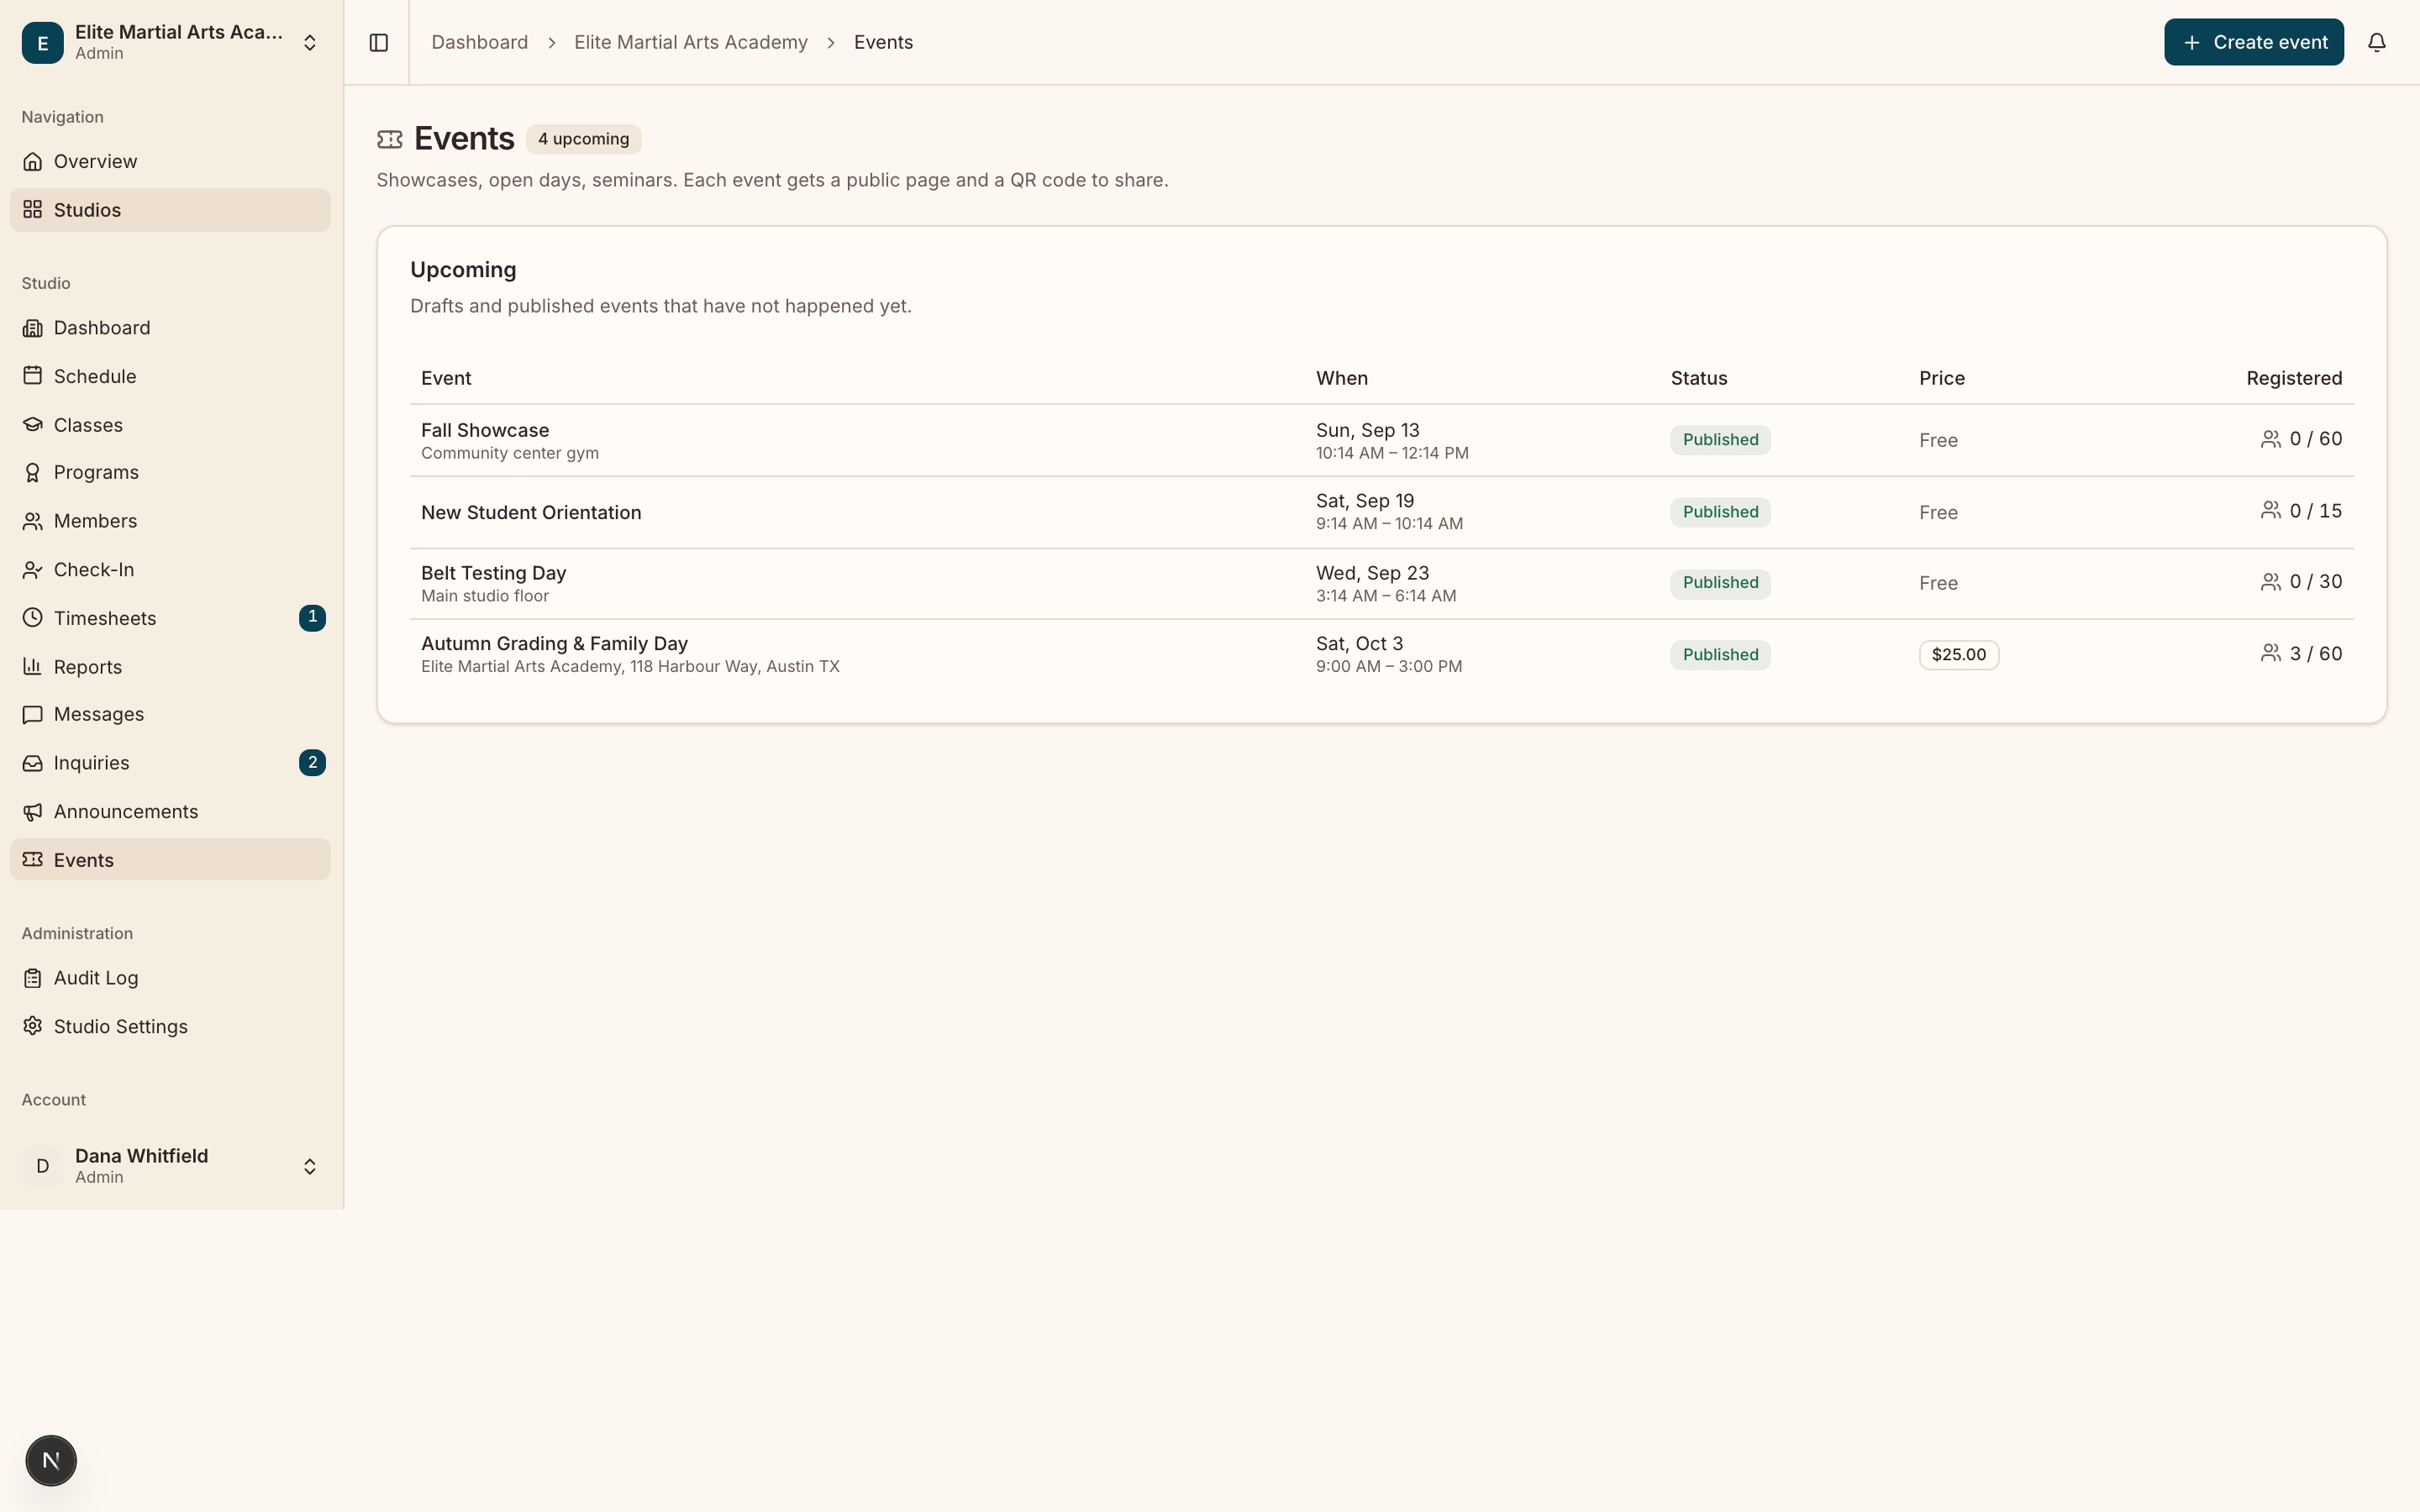The width and height of the screenshot is (2420, 1512).
Task: Click the When column header
Action: pyautogui.click(x=1342, y=378)
